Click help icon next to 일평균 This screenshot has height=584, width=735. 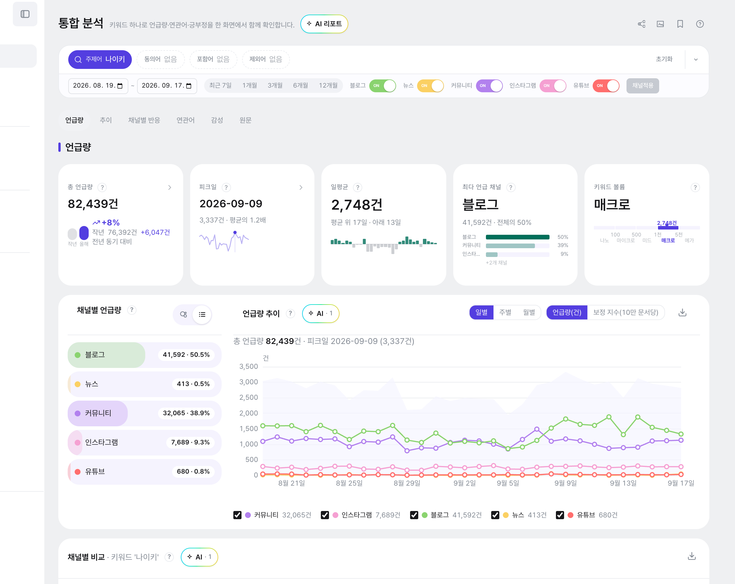[357, 187]
